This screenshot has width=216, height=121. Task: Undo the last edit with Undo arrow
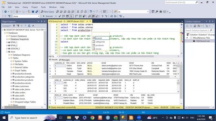[91, 12]
